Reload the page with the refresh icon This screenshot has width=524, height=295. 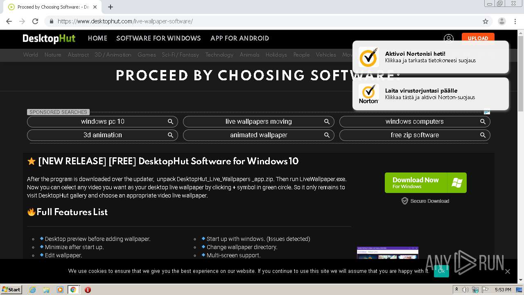pyautogui.click(x=35, y=21)
